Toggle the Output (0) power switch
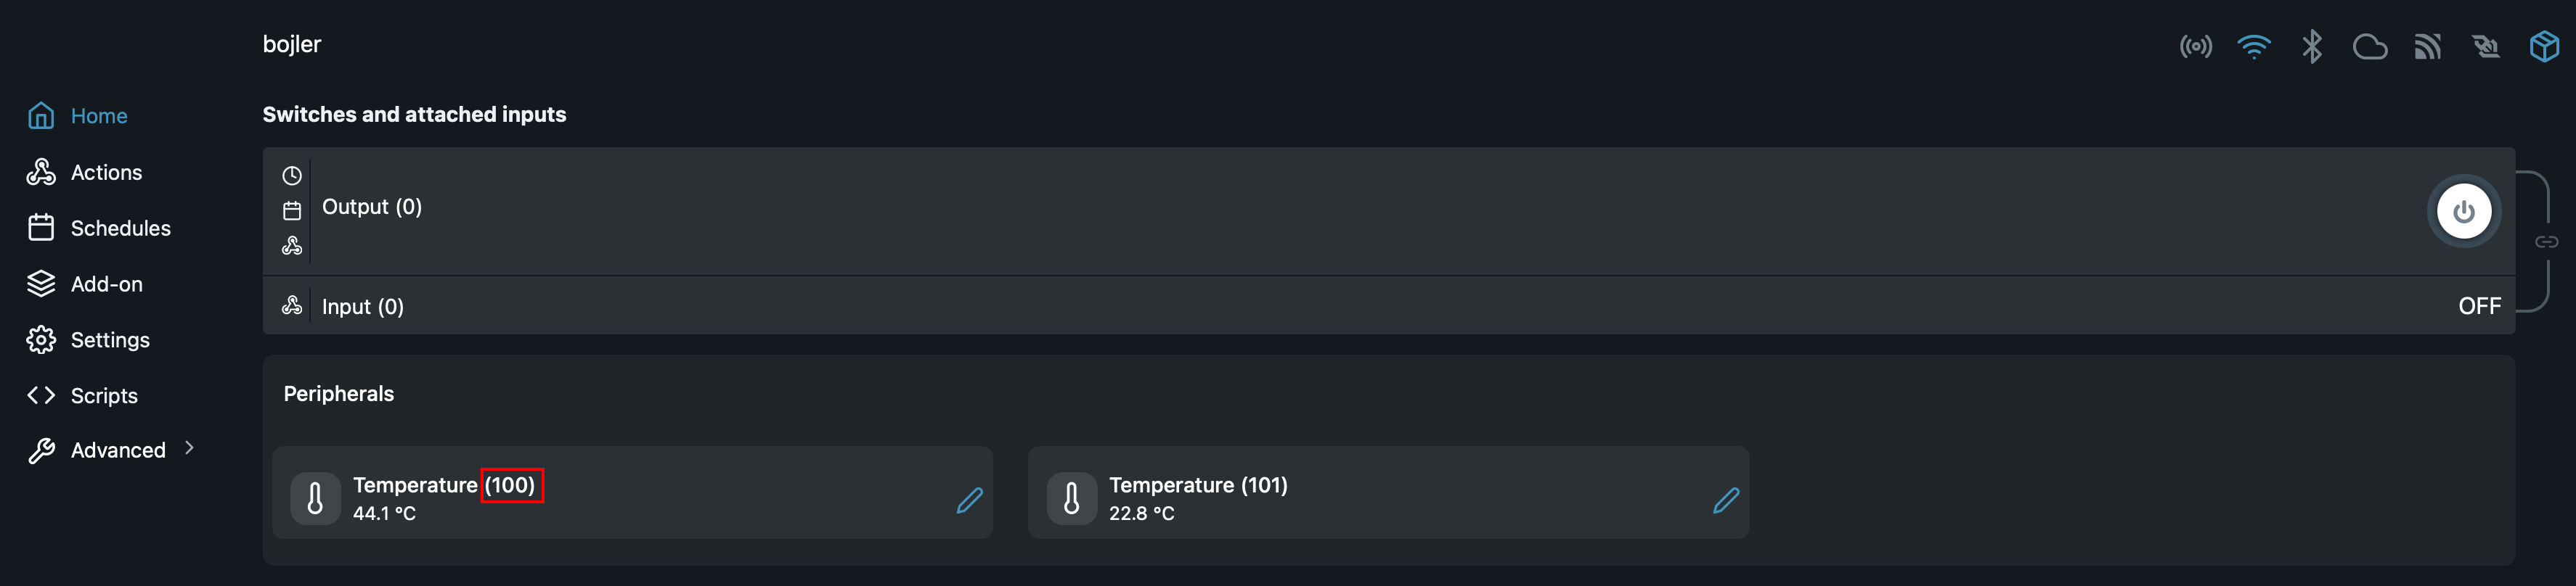The image size is (2576, 586). click(2463, 212)
